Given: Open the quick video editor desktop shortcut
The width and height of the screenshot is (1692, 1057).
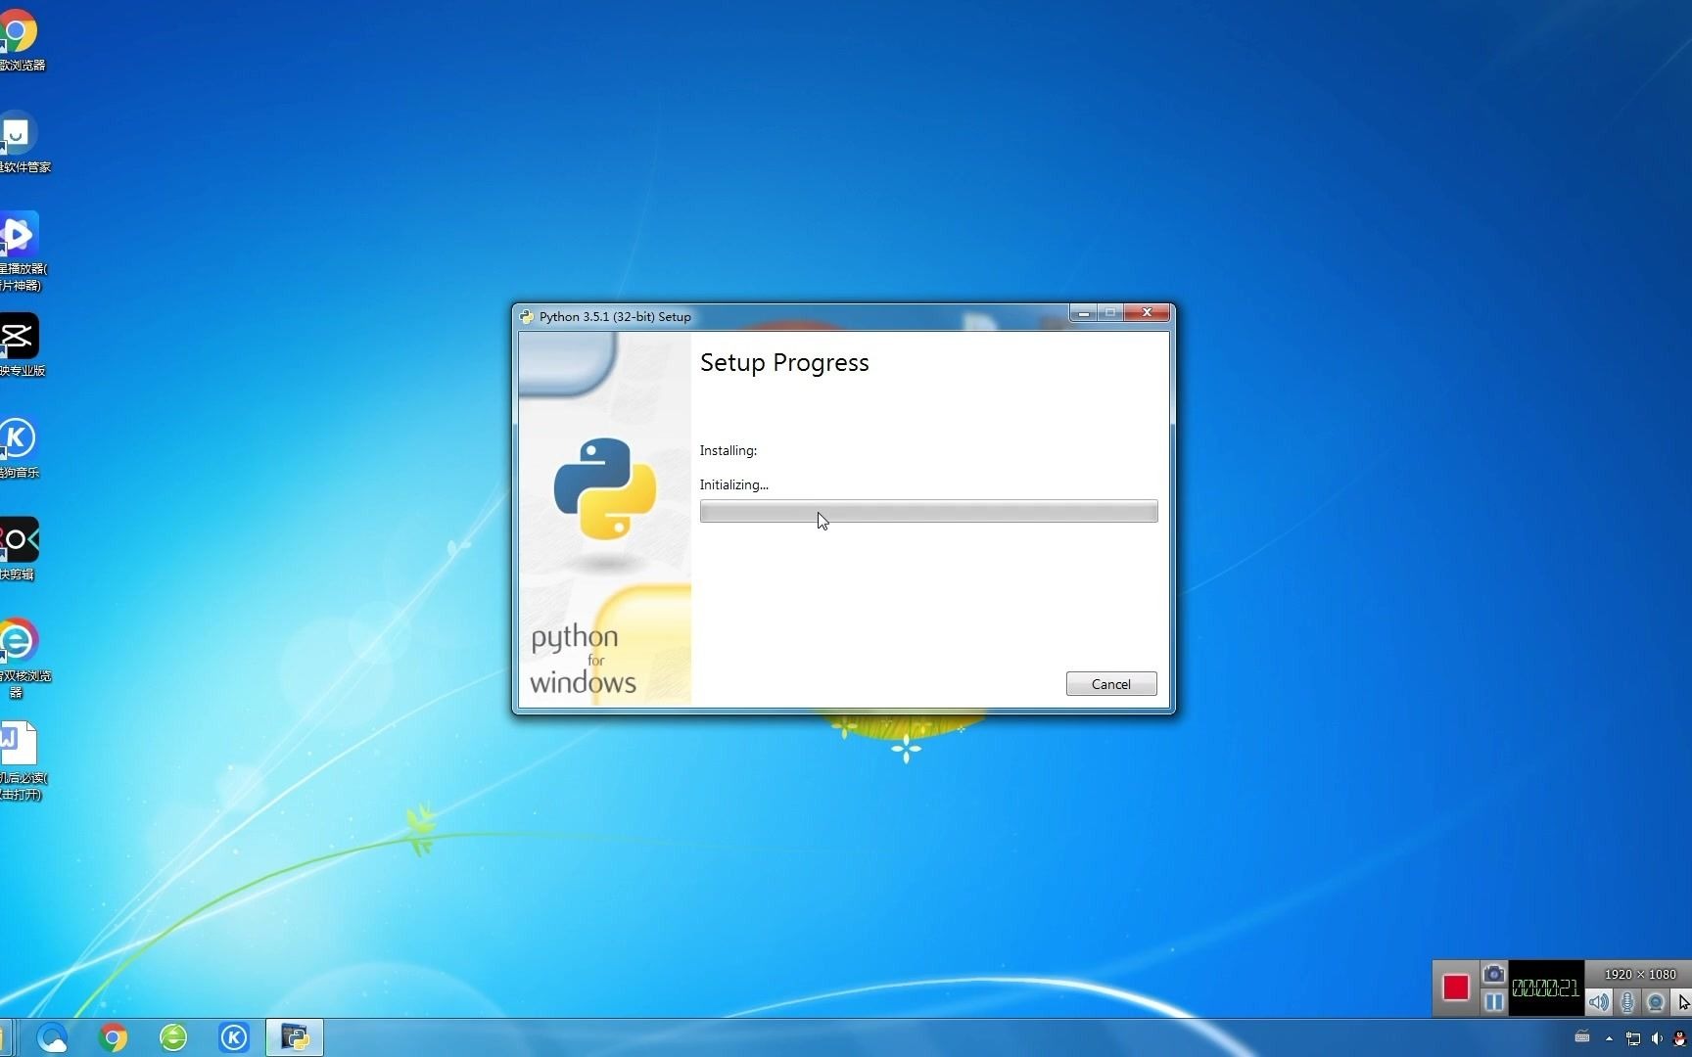Looking at the screenshot, I should (x=18, y=548).
